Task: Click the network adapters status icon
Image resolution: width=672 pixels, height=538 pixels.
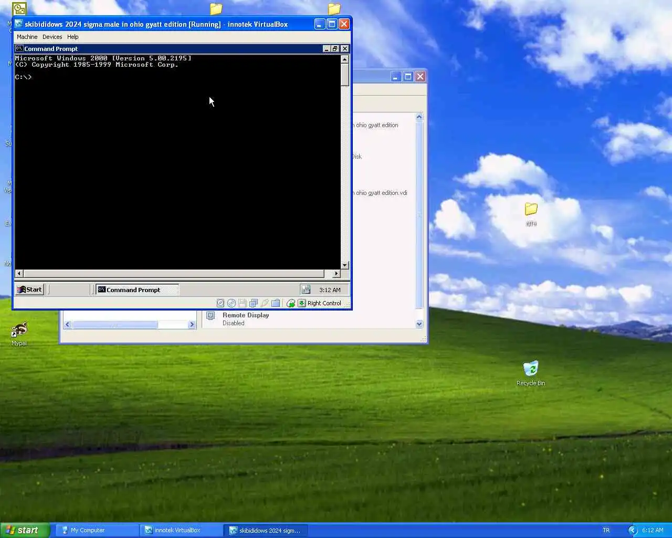Action: [x=254, y=303]
